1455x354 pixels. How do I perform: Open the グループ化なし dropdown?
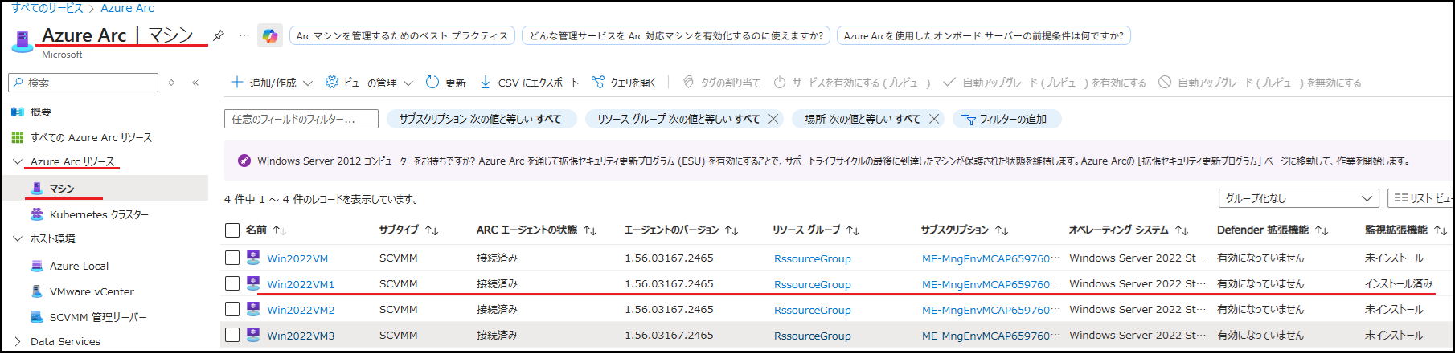click(1298, 198)
